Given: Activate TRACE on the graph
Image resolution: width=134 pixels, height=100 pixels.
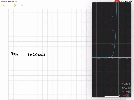Looking at the screenshot, I should (126, 84).
